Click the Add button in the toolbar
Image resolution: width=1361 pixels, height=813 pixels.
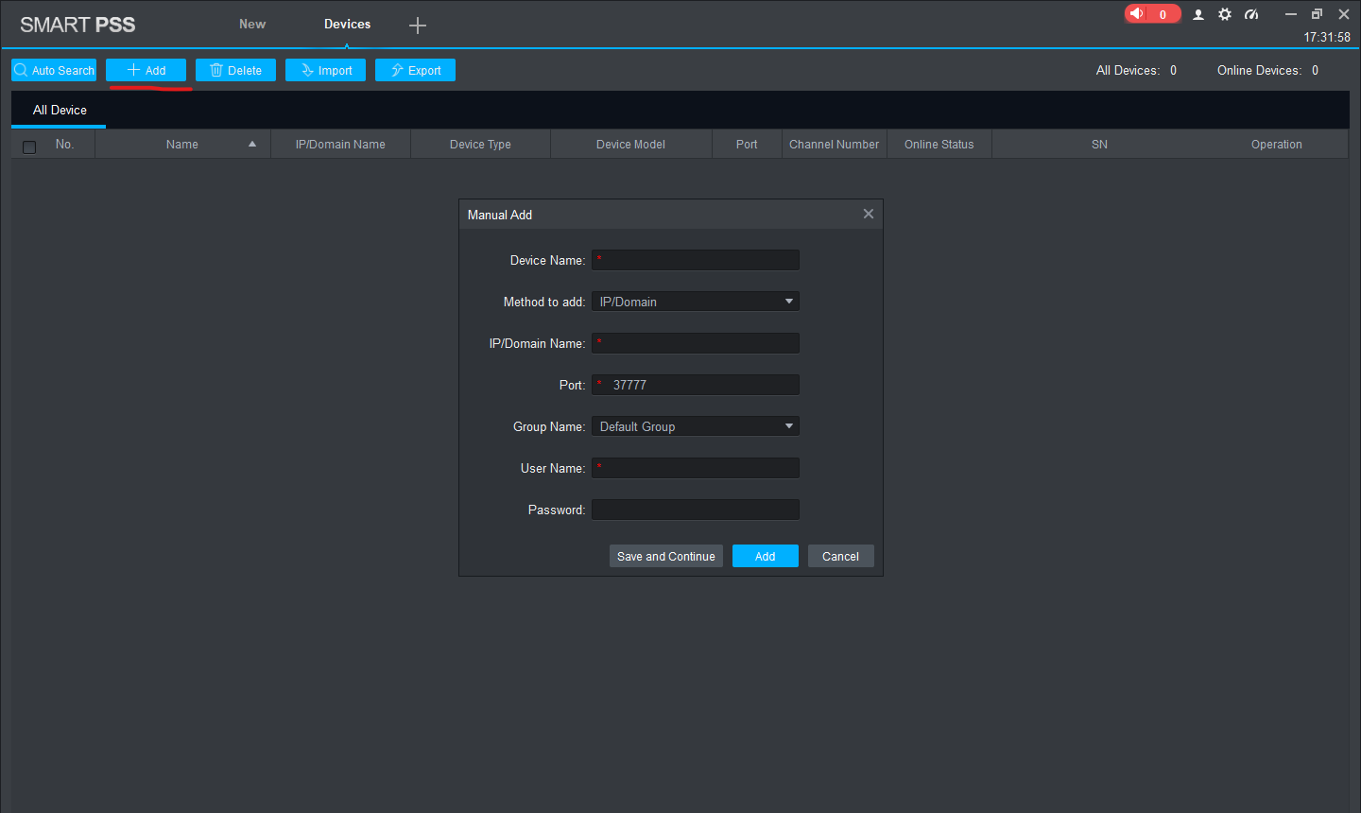coord(146,70)
